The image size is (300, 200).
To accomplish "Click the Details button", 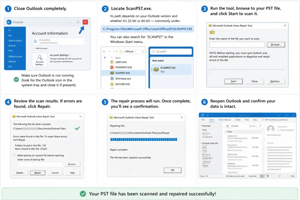I will coord(20,173).
